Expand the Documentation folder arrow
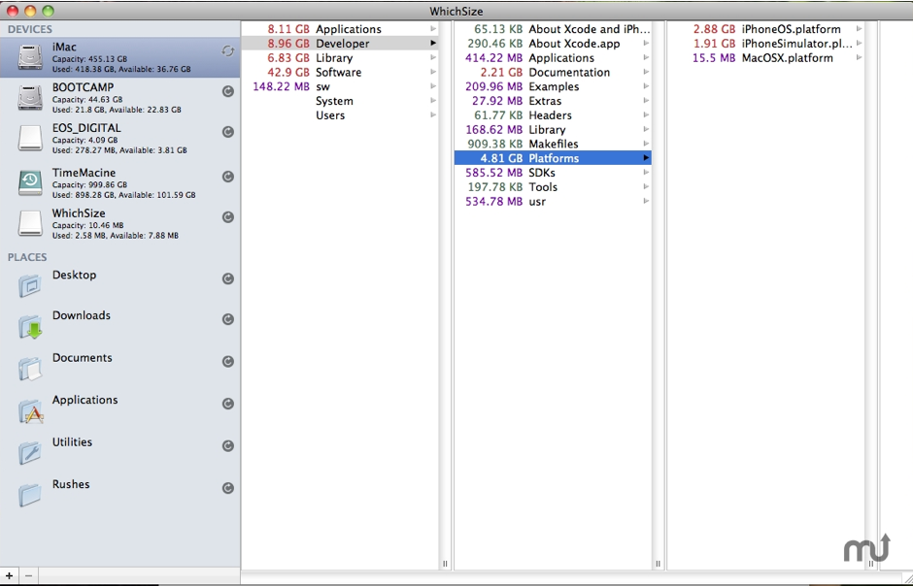This screenshot has width=913, height=586. 646,72
